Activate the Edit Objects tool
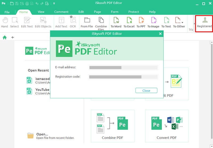Viewport: 213px width, 148px height. click(x=43, y=22)
